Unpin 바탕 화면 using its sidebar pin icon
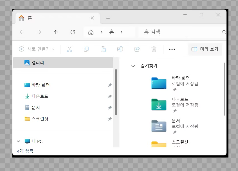 pos(110,85)
